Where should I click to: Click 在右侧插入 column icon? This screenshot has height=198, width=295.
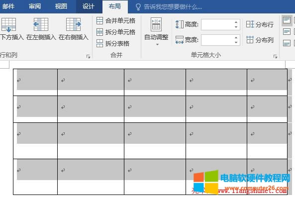coord(74,24)
